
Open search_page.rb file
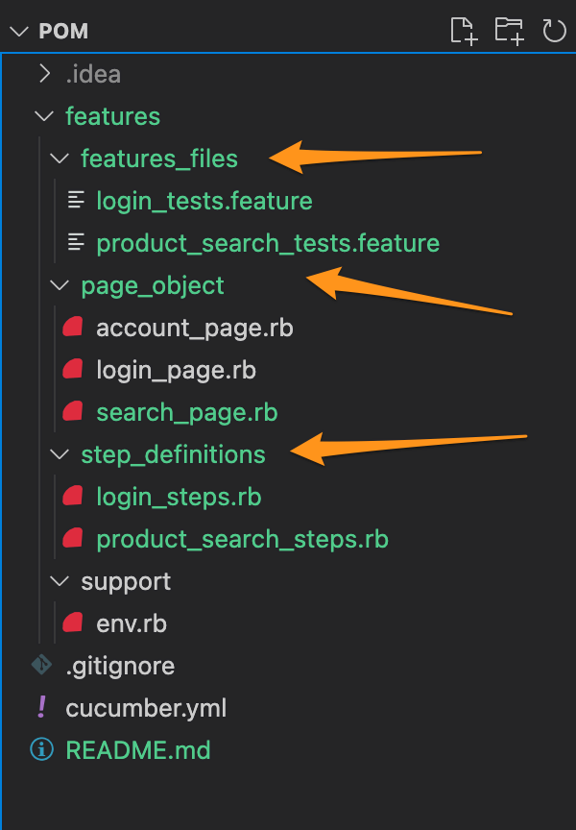(186, 412)
